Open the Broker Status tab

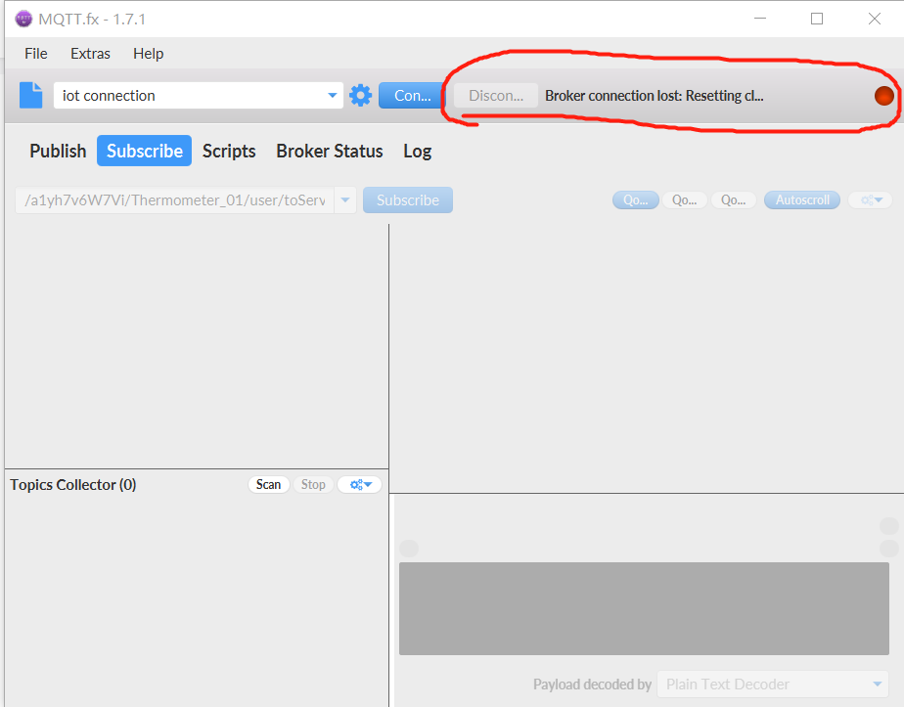click(x=329, y=151)
